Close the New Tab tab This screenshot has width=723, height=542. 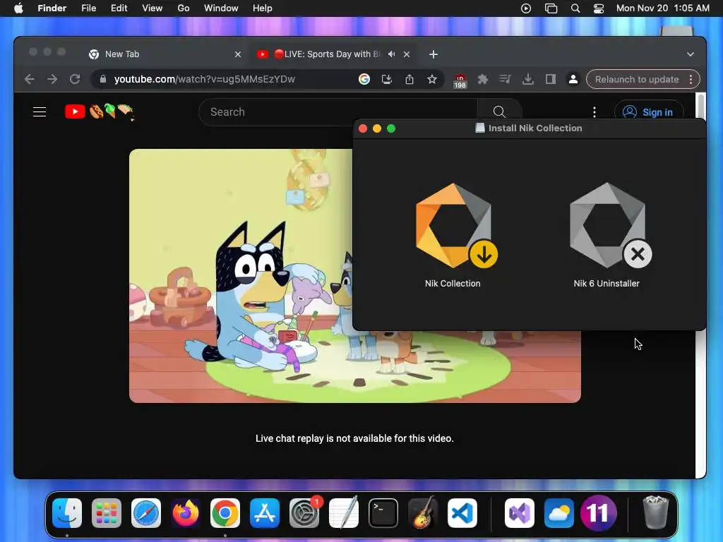pyautogui.click(x=238, y=54)
